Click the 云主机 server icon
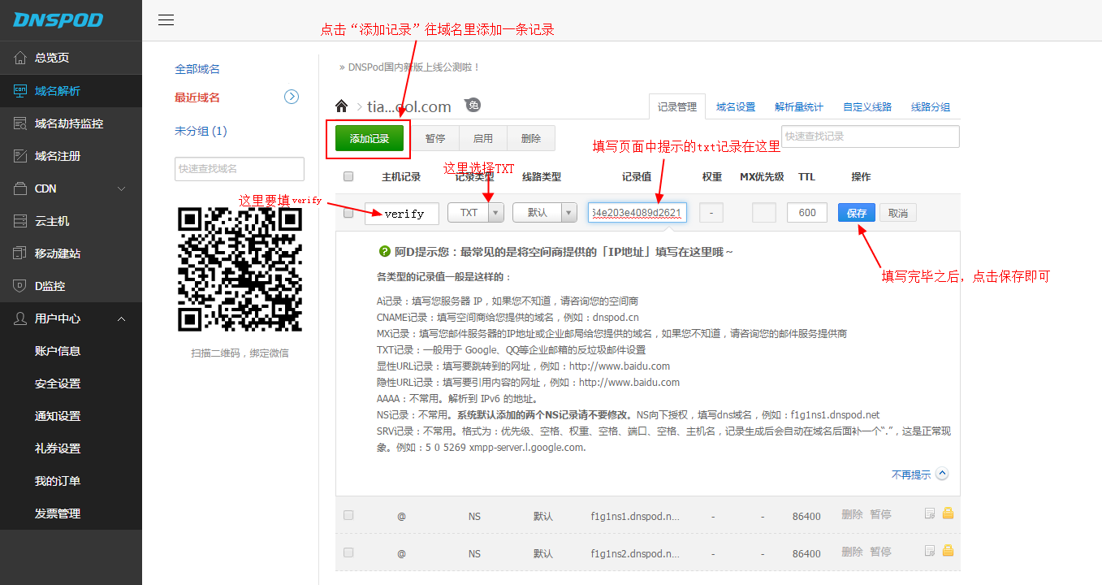 (20, 220)
